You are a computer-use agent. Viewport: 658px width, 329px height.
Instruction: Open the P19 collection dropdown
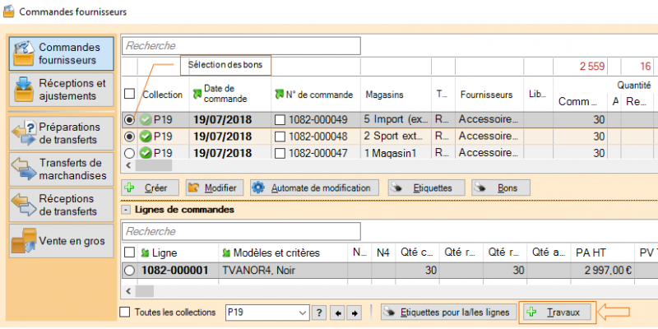click(x=302, y=313)
